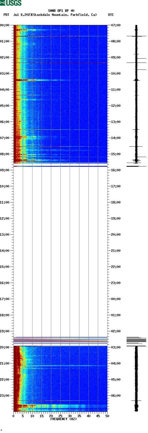Click '23:00' on the left PDT axis
Image resolution: width=148 pixels, height=433 pixels.
tap(5, 396)
